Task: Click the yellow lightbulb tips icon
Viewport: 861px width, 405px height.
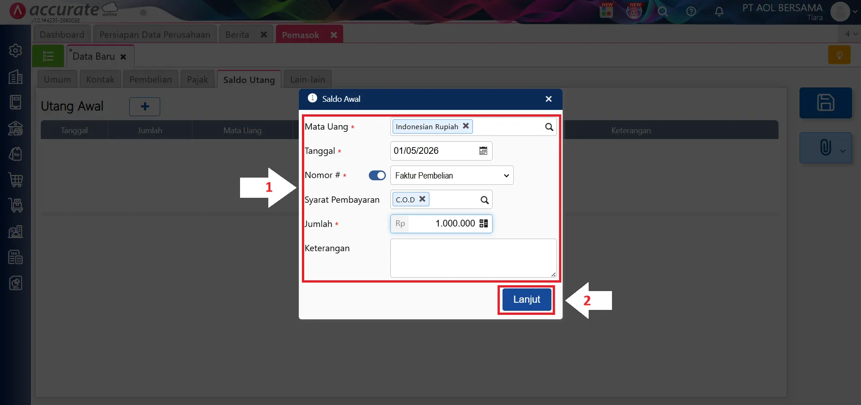Action: (839, 55)
